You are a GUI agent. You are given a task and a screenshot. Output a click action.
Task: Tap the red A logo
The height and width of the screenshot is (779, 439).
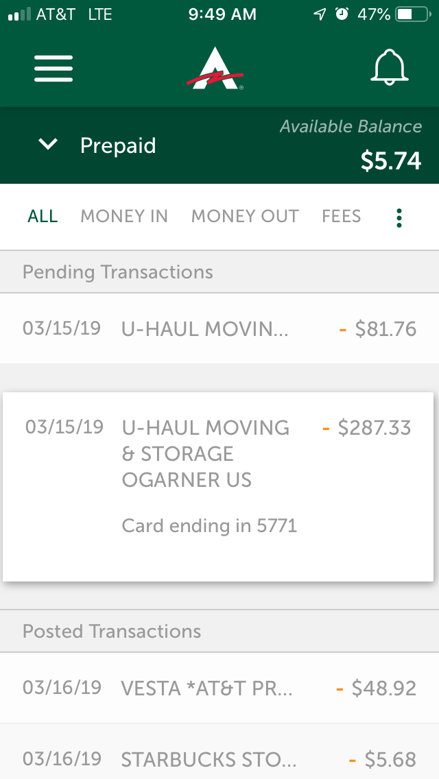pos(215,69)
